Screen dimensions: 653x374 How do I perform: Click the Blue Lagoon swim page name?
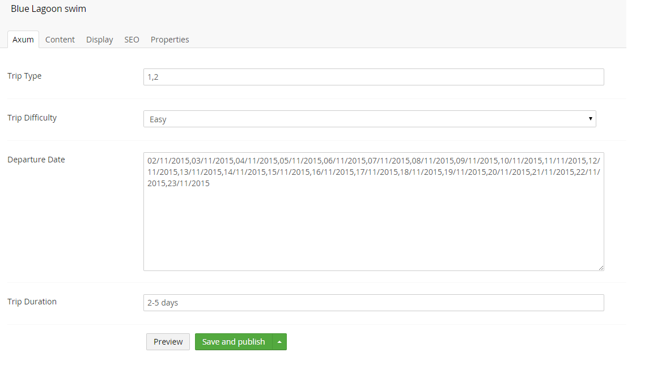[x=48, y=8]
